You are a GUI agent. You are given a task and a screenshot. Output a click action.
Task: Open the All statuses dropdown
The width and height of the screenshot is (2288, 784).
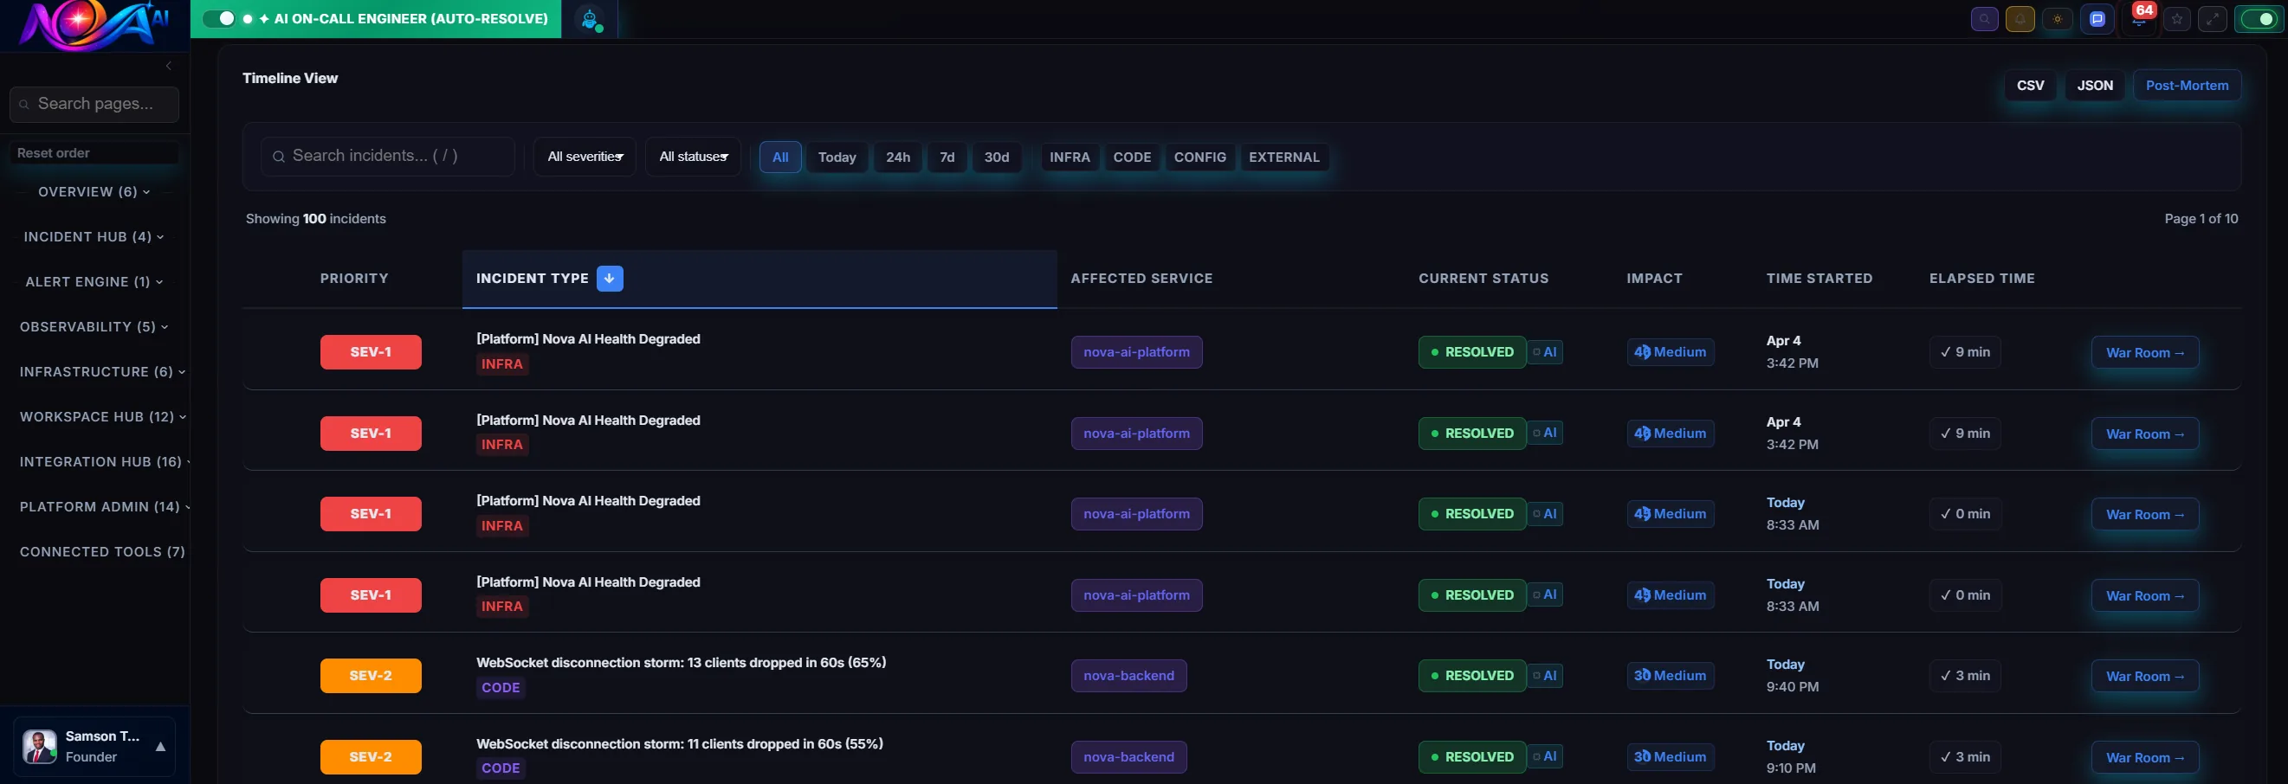point(693,157)
